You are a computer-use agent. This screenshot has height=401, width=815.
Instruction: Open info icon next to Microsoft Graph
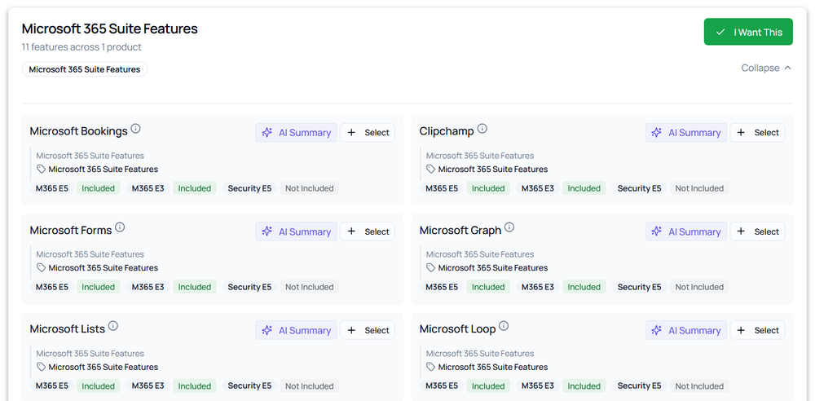509,227
